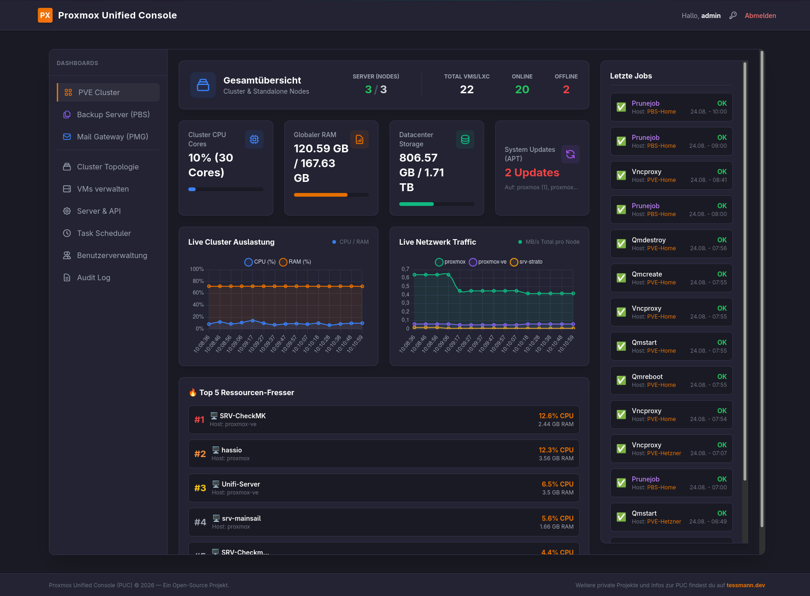Click the green check on Qmcreate job
Screen dimensions: 810x596
622,278
